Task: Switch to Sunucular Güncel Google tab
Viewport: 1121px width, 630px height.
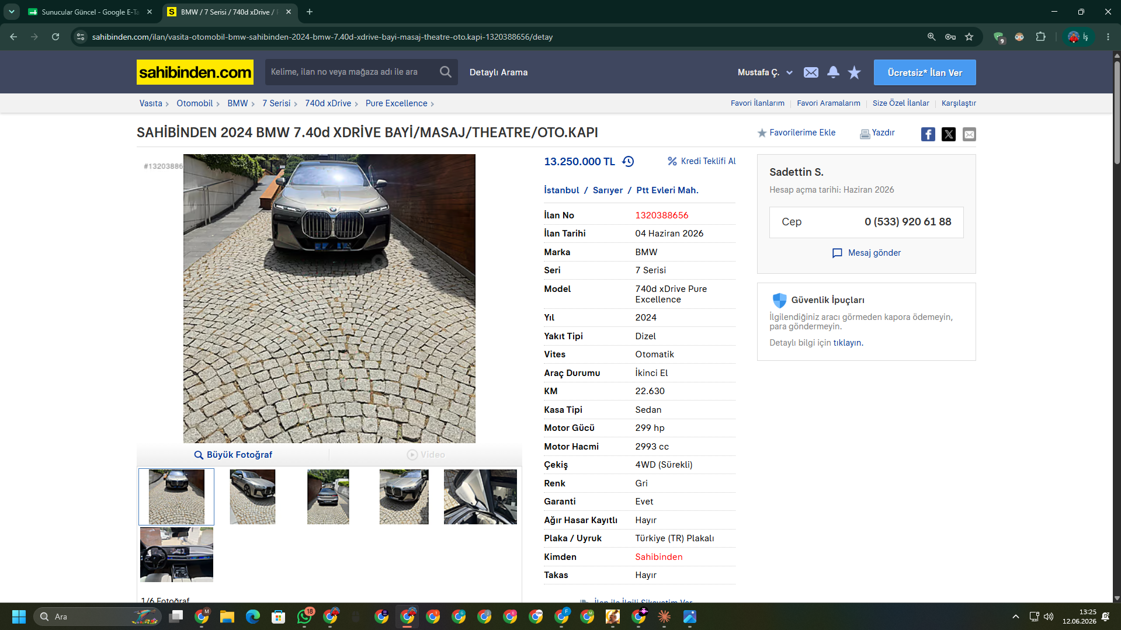Action: (90, 12)
